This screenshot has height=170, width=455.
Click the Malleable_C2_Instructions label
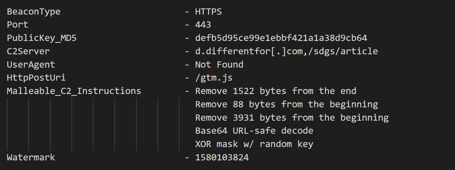(x=74, y=91)
